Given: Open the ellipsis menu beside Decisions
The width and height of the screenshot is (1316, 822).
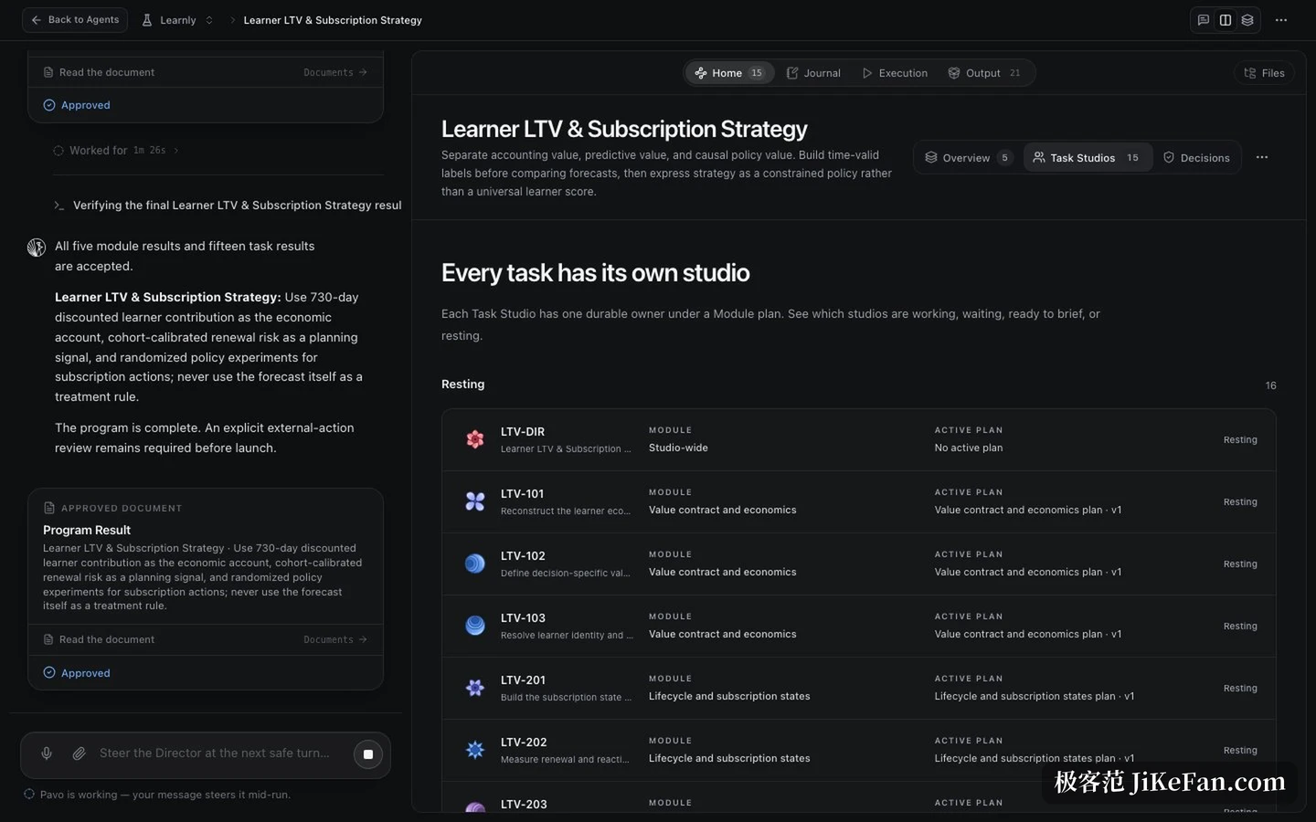Looking at the screenshot, I should [1262, 157].
